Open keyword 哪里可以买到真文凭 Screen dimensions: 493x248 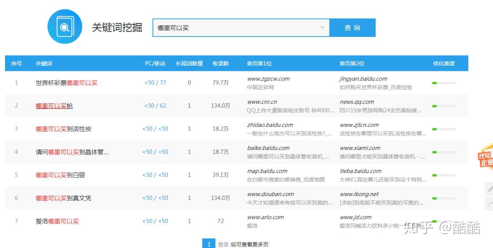click(63, 198)
